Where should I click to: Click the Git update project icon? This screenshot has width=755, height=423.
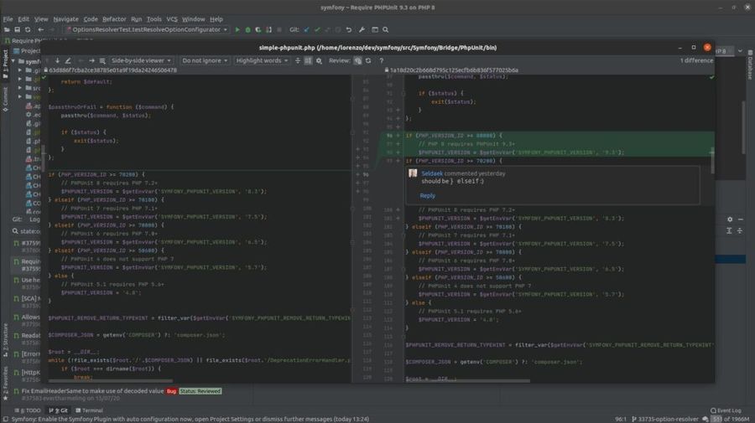tap(305, 29)
